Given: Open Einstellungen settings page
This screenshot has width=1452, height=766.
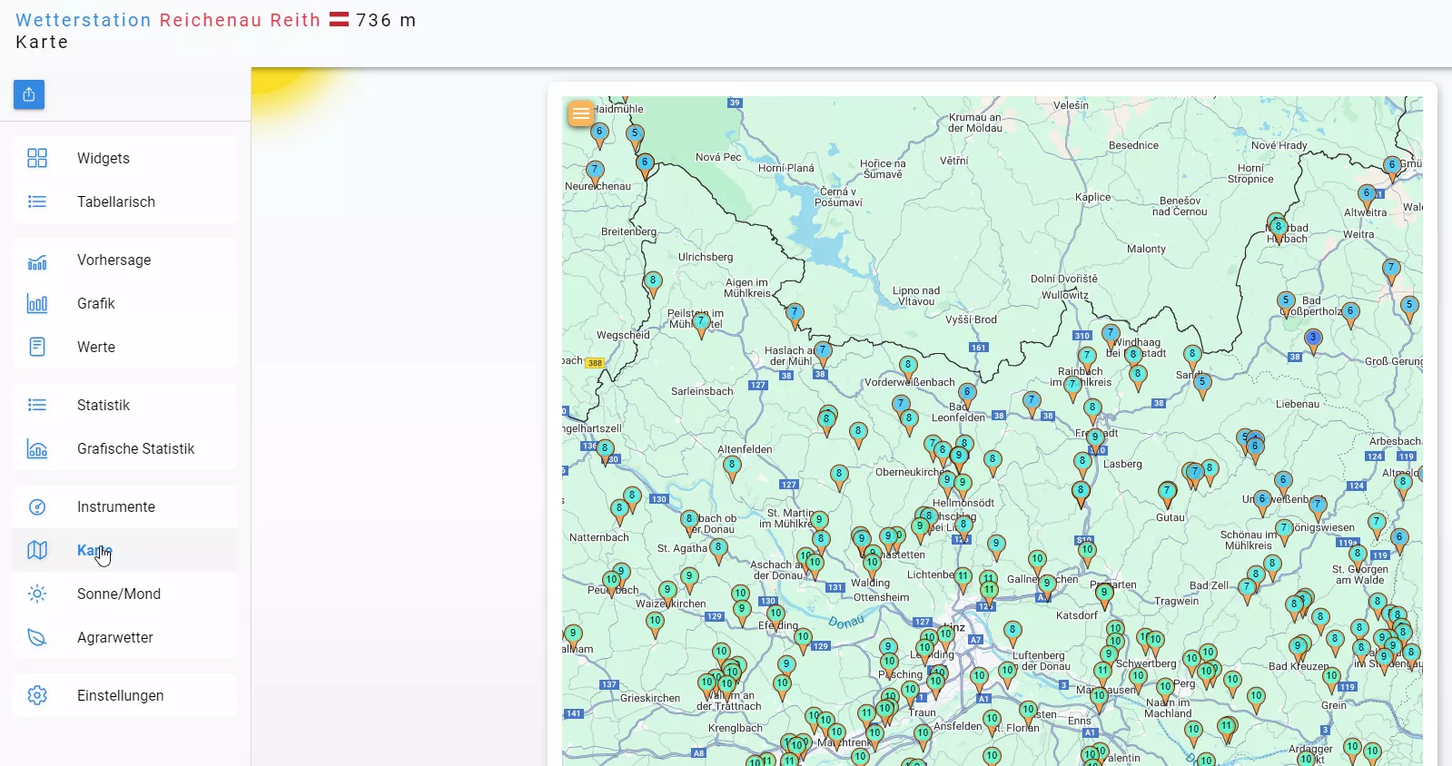Looking at the screenshot, I should [124, 695].
